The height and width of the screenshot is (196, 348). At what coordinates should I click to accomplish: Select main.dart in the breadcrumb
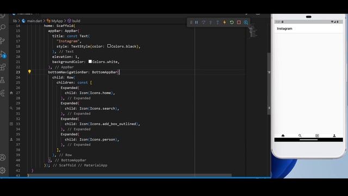[34, 21]
